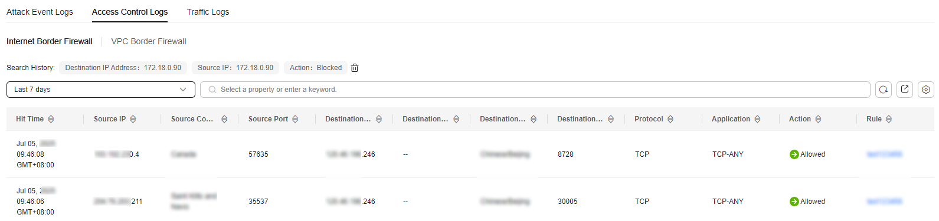Apply Action: Blocked history filter
The width and height of the screenshot is (939, 221).
316,68
